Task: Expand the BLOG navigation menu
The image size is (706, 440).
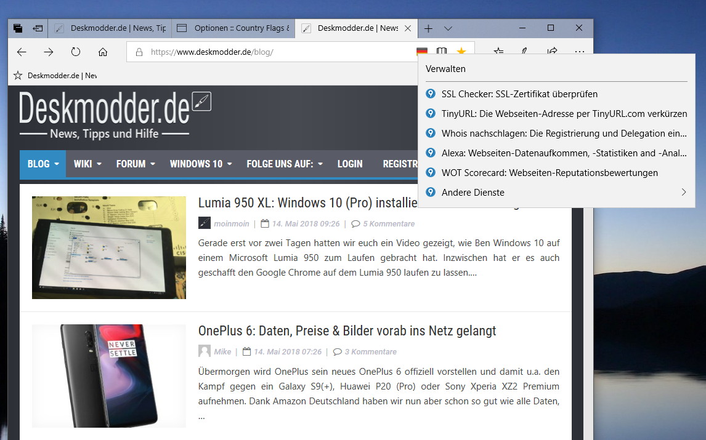Action: [43, 164]
